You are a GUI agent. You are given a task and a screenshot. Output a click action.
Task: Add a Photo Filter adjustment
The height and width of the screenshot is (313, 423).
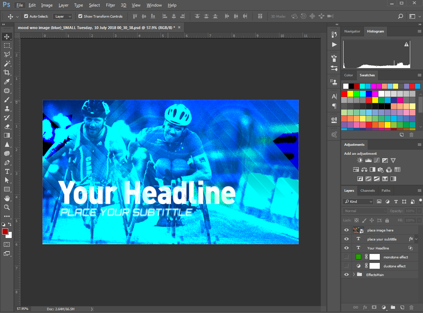pos(381,170)
